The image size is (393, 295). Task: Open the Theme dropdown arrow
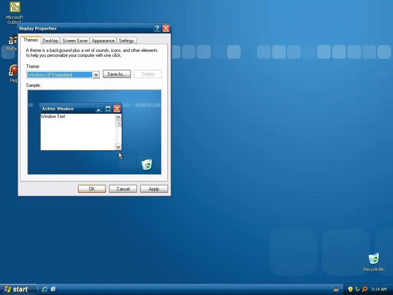point(96,75)
